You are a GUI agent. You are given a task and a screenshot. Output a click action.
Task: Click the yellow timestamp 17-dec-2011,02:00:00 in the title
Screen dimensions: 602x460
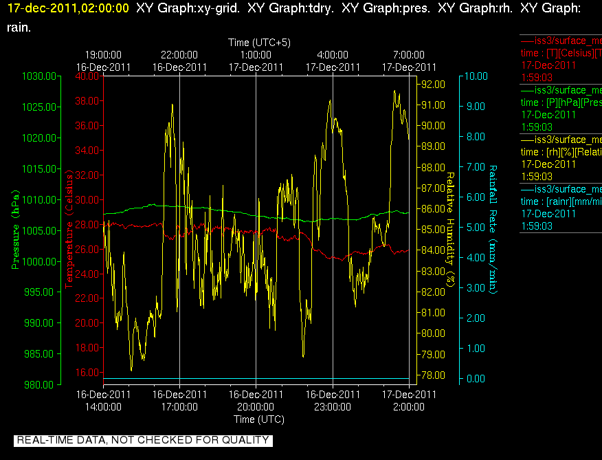[68, 8]
